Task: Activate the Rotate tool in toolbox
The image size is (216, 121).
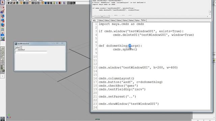Action: click(2, 20)
